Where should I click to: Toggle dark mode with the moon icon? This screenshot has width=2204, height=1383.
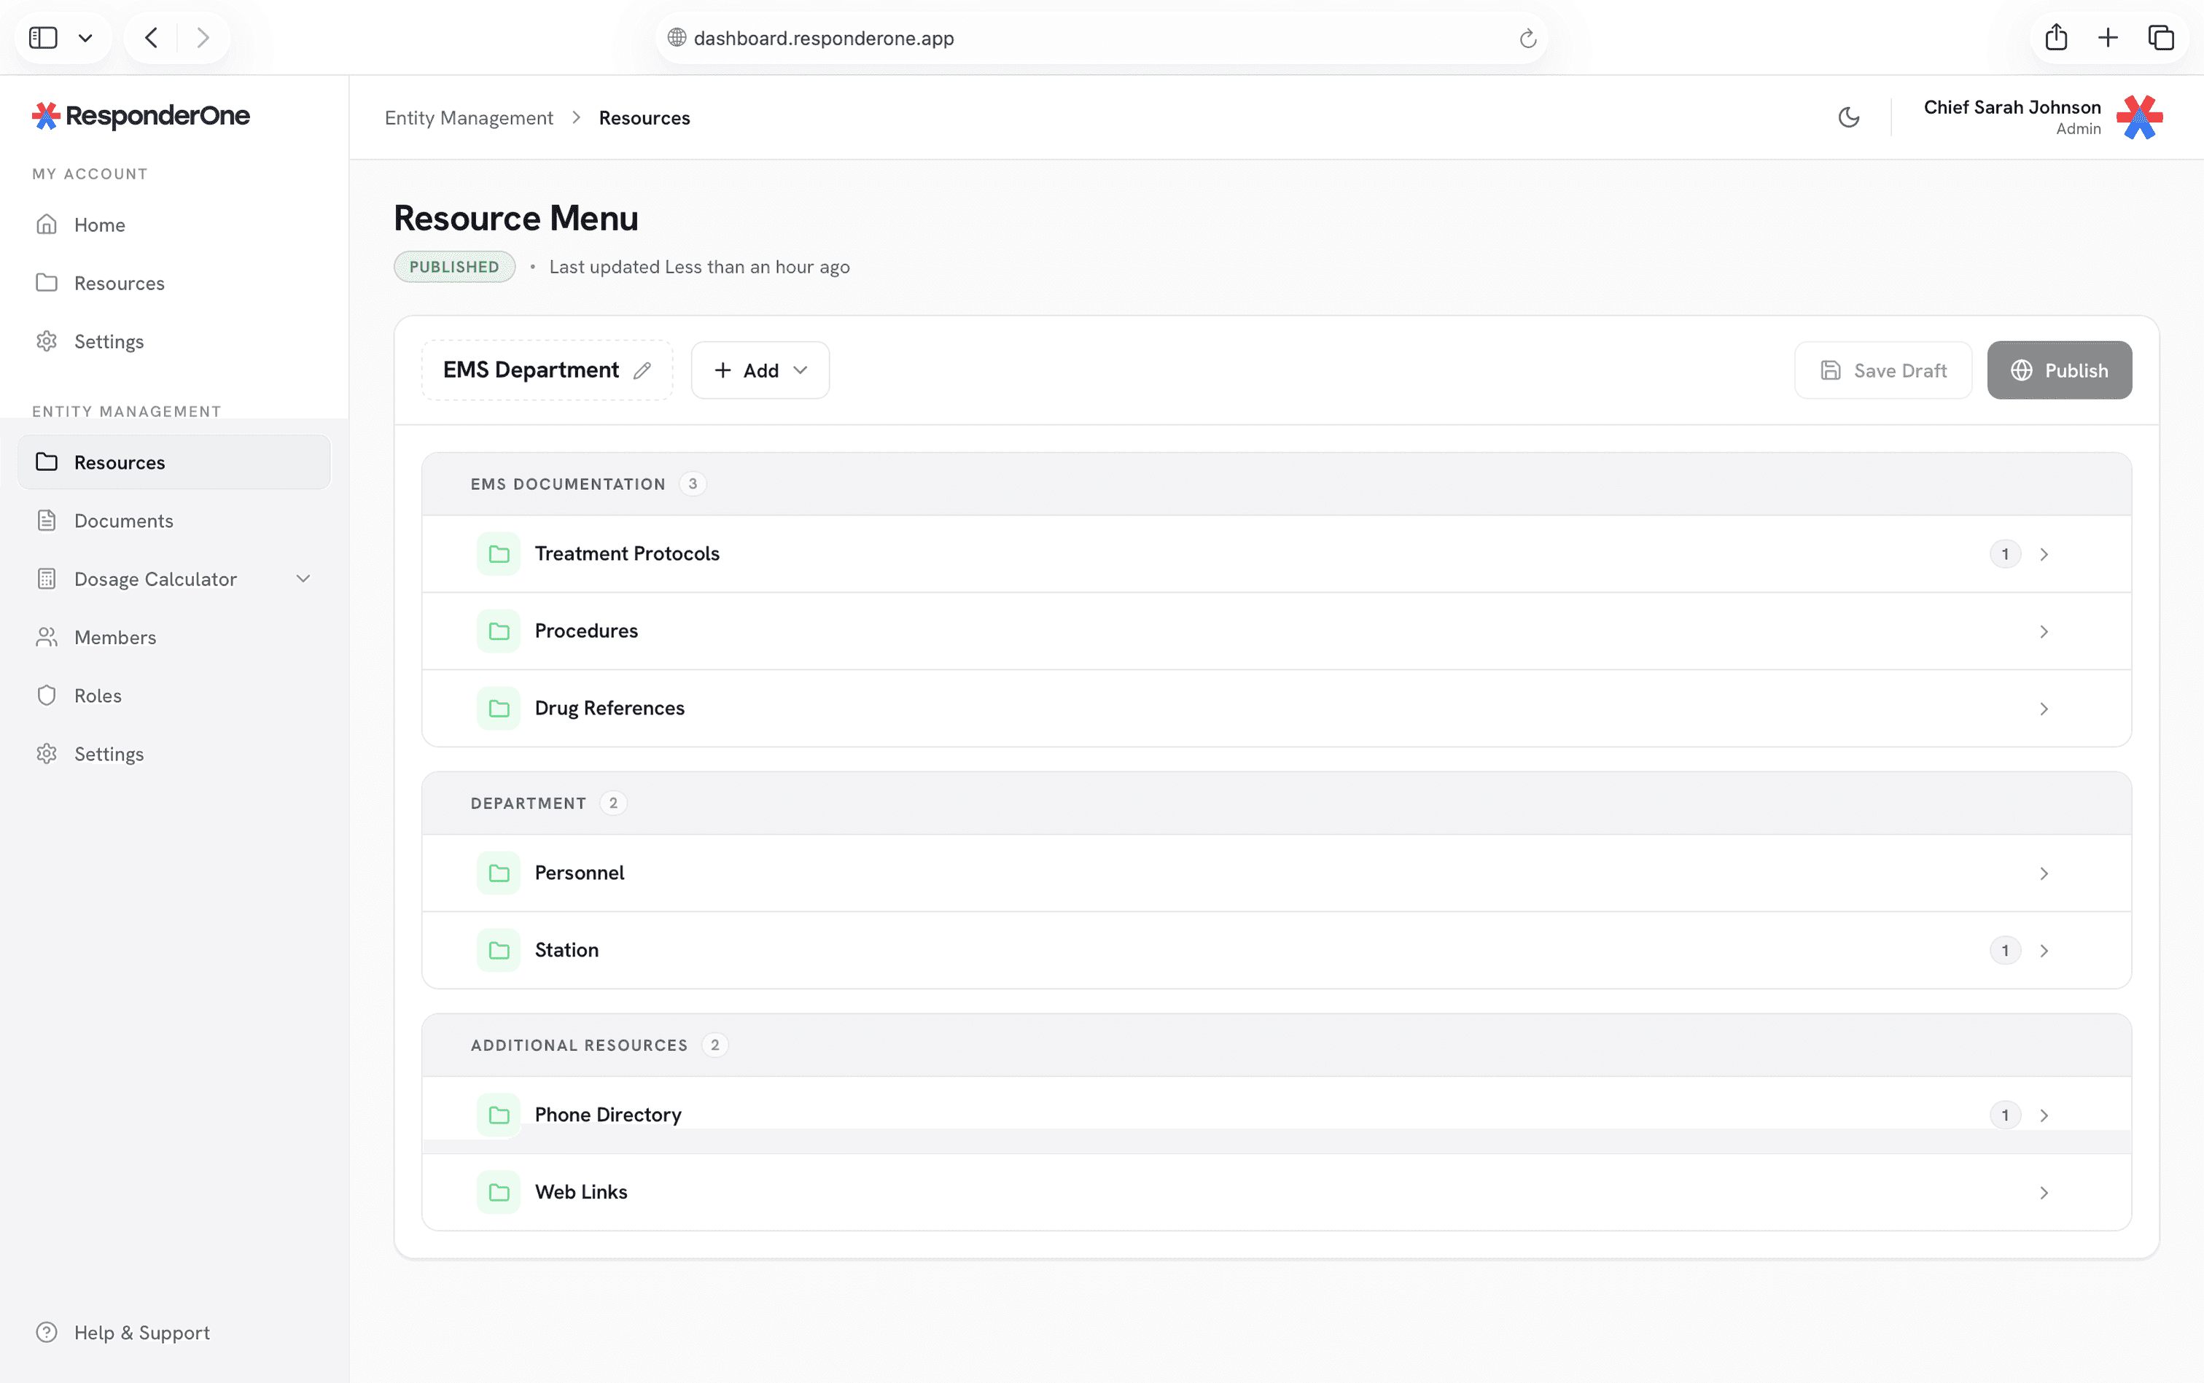[x=1848, y=117]
